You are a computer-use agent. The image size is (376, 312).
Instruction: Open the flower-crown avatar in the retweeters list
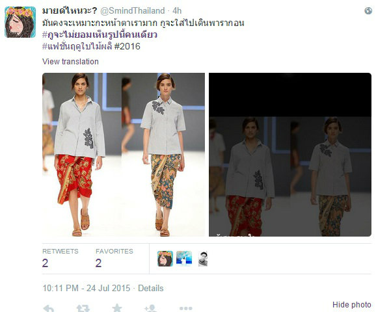(x=165, y=259)
